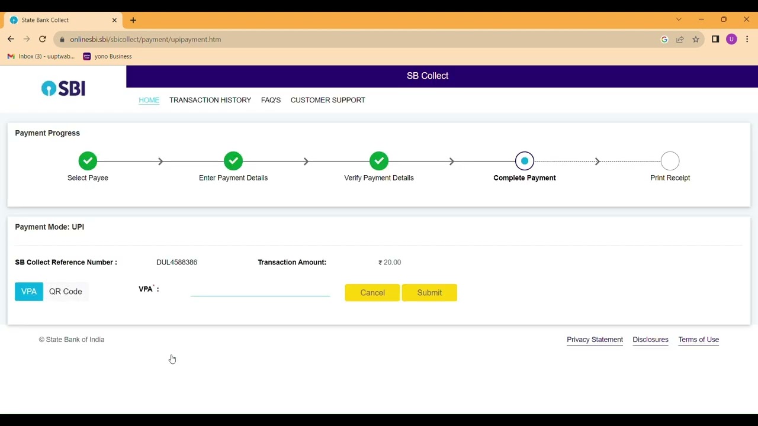
Task: Click the Payment Mode: UPI heading
Action: (50, 227)
